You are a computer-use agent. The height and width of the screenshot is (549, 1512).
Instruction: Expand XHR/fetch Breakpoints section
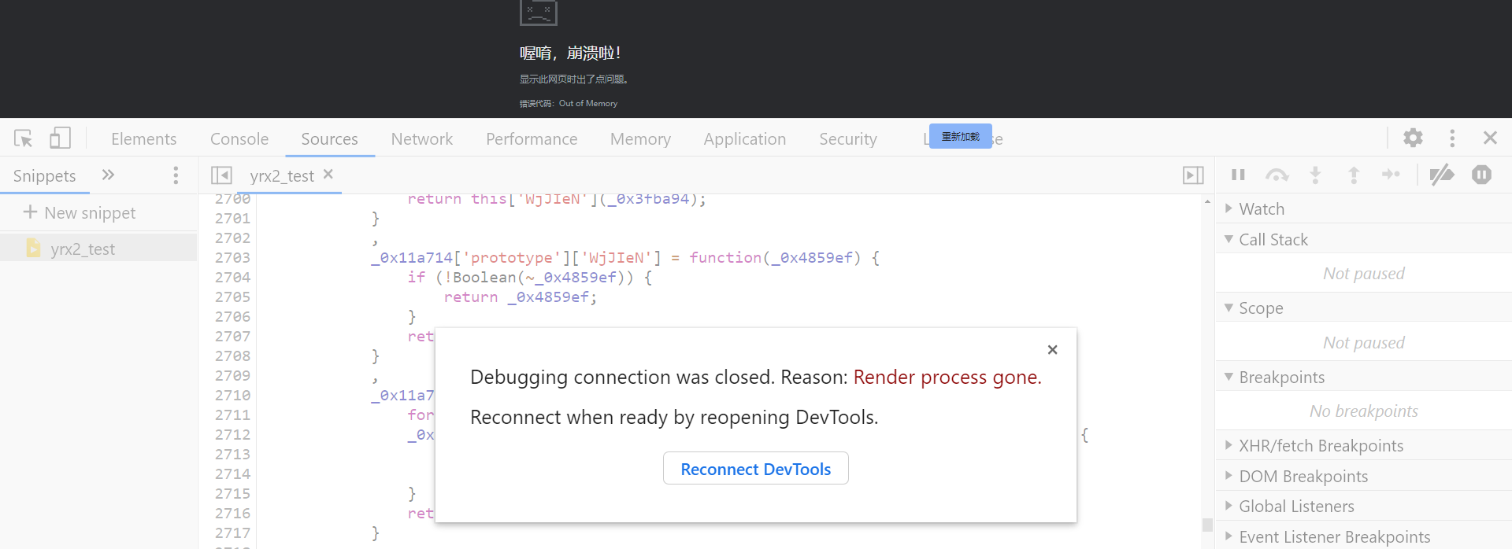point(1321,446)
